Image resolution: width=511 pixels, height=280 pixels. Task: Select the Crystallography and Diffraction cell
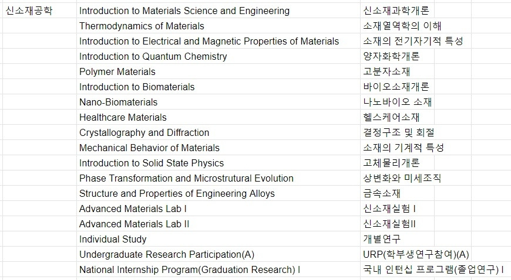click(x=218, y=133)
